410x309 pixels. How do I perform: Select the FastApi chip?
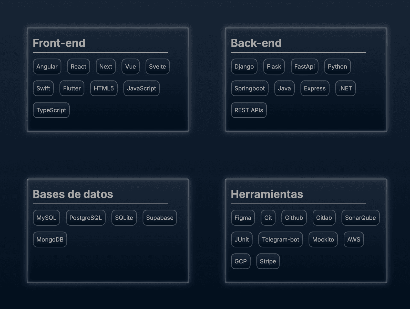[x=305, y=66]
